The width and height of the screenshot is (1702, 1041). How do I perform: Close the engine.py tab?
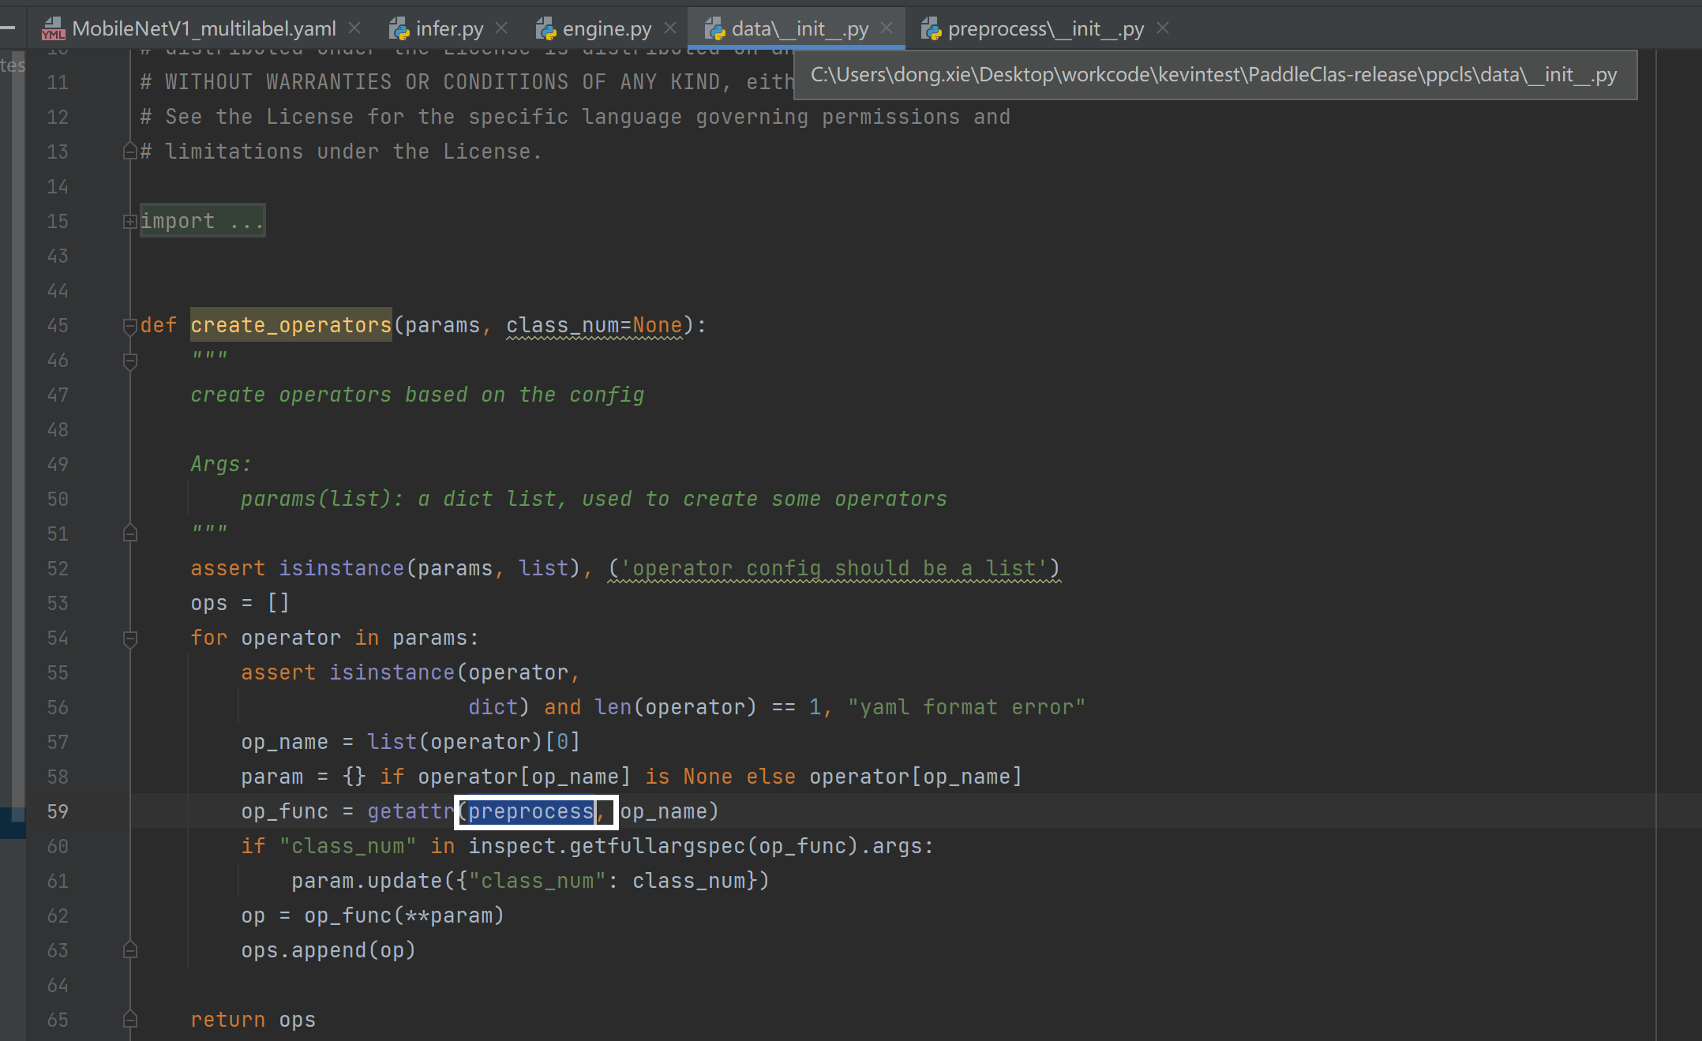670,28
